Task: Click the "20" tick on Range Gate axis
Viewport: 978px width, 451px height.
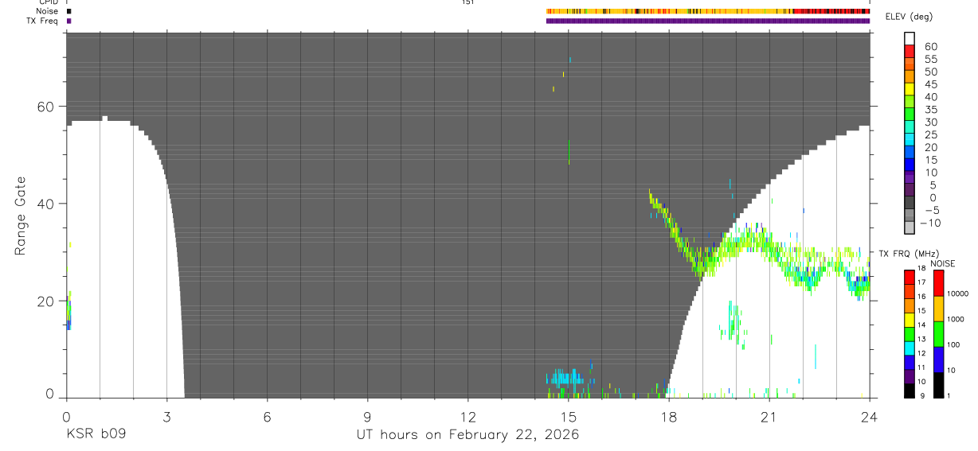Action: (46, 301)
